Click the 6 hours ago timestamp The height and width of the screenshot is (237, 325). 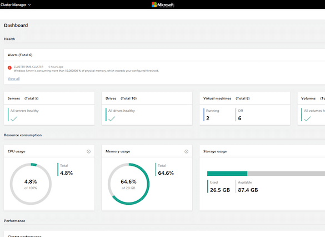click(56, 67)
